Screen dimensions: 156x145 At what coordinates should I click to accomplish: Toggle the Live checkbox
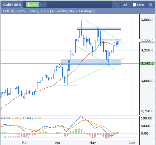[x=134, y=5]
